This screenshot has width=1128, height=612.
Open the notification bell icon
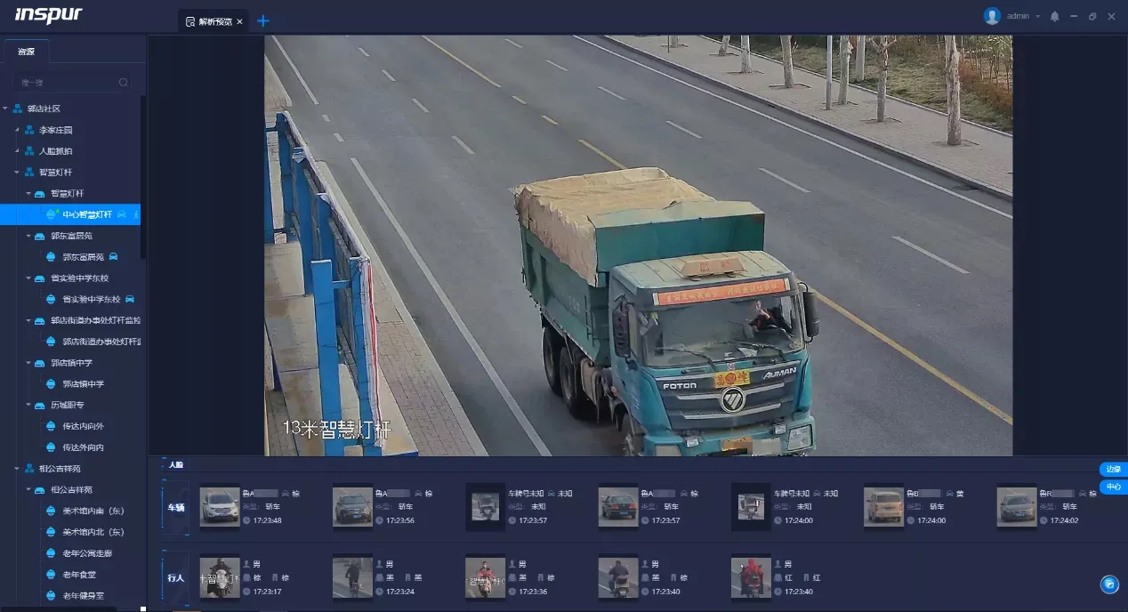coord(1055,17)
